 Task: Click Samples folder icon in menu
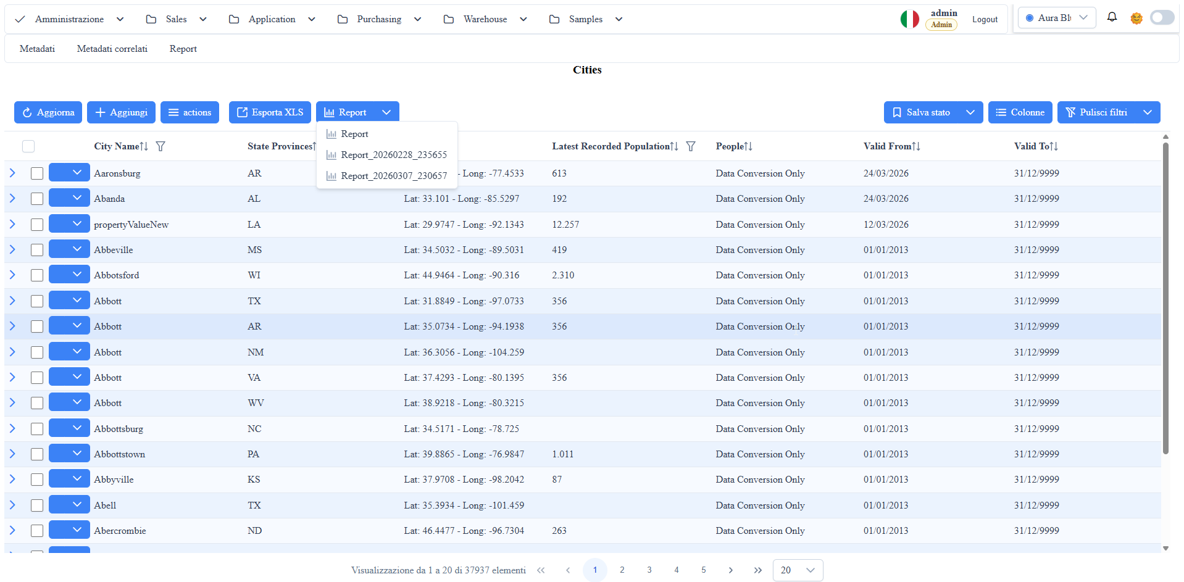[x=554, y=19]
